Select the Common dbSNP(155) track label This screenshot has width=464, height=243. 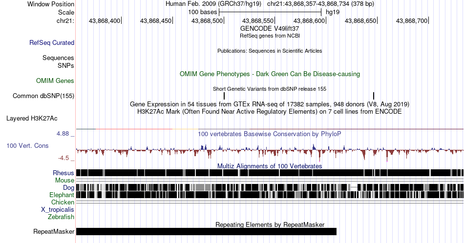coord(43,96)
